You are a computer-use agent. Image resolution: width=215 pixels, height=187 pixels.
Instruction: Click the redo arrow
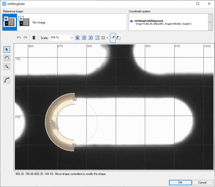point(25,38)
